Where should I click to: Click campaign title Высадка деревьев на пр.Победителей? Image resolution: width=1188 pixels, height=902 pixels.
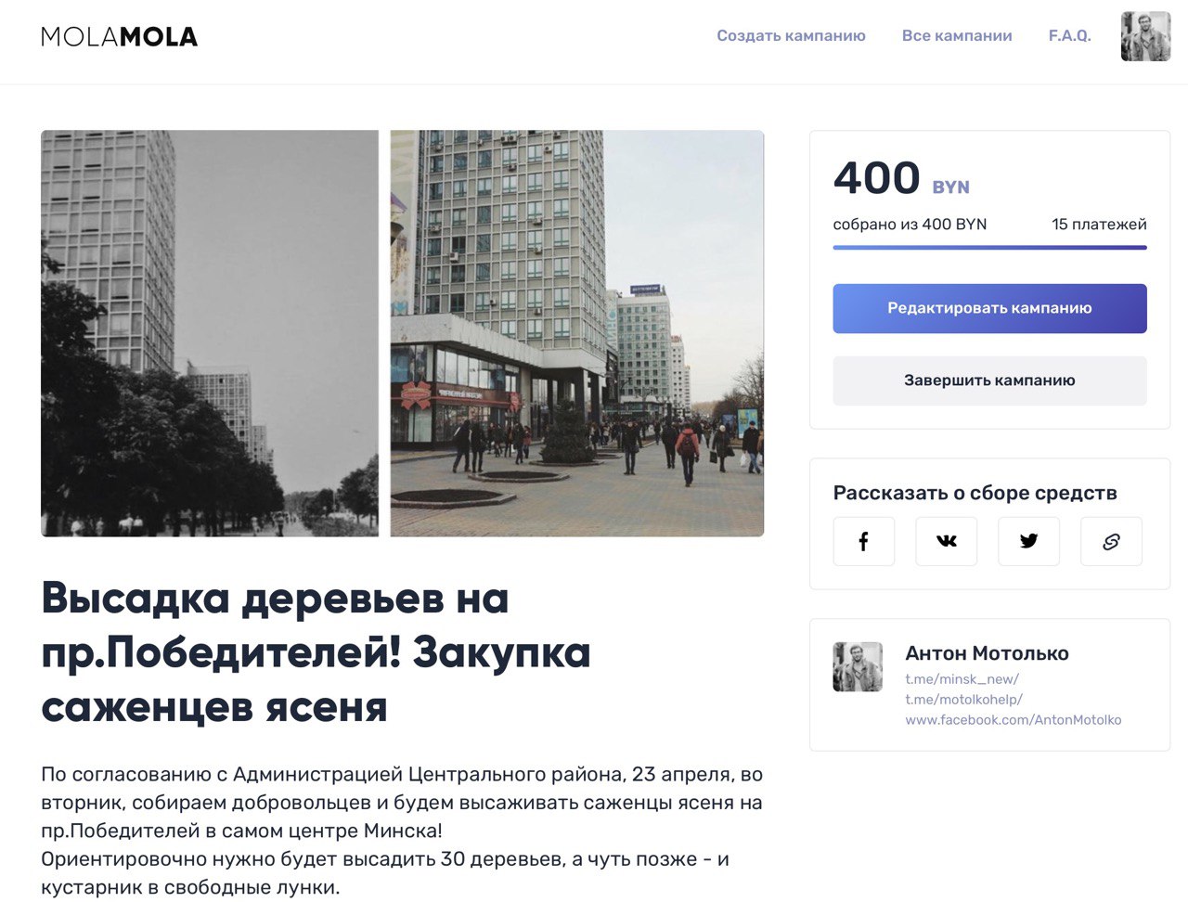[x=316, y=652]
